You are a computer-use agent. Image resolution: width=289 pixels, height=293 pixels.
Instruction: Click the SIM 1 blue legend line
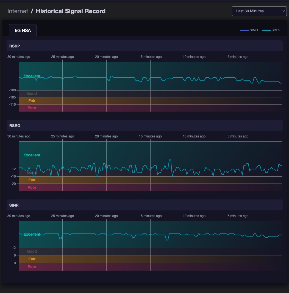click(244, 30)
